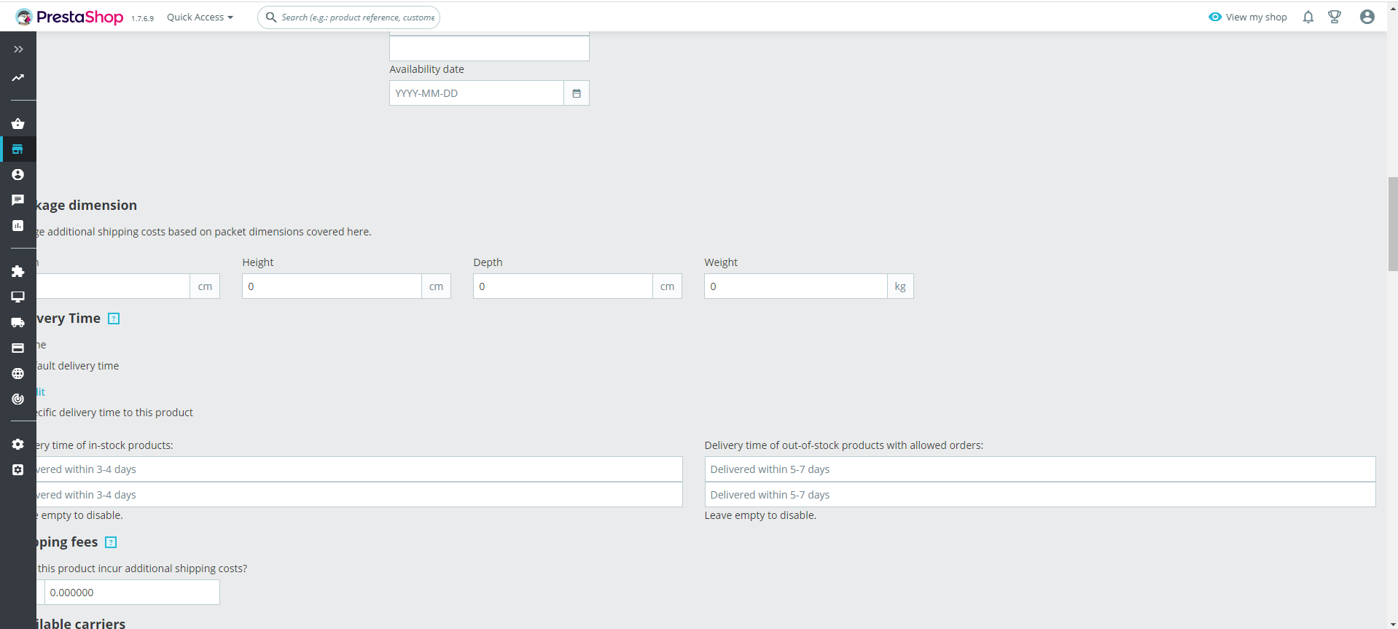Screen dimensions: 1398x629
Task: Open Orders basket icon in sidebar
Action: (x=18, y=124)
